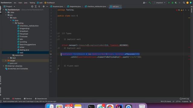
Task: Open the Terminal tool window tab
Action: click(x=28, y=99)
